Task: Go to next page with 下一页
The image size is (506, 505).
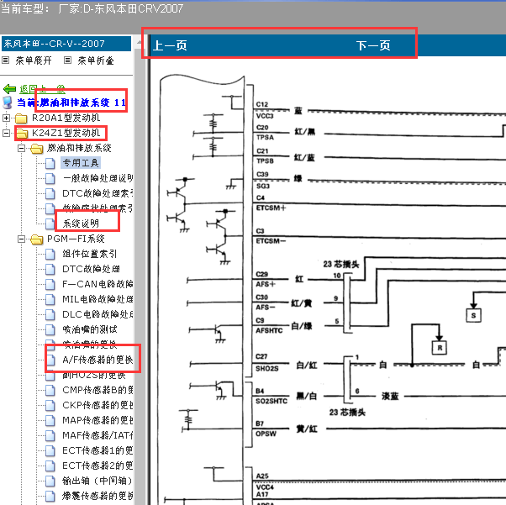Action: pos(373,45)
